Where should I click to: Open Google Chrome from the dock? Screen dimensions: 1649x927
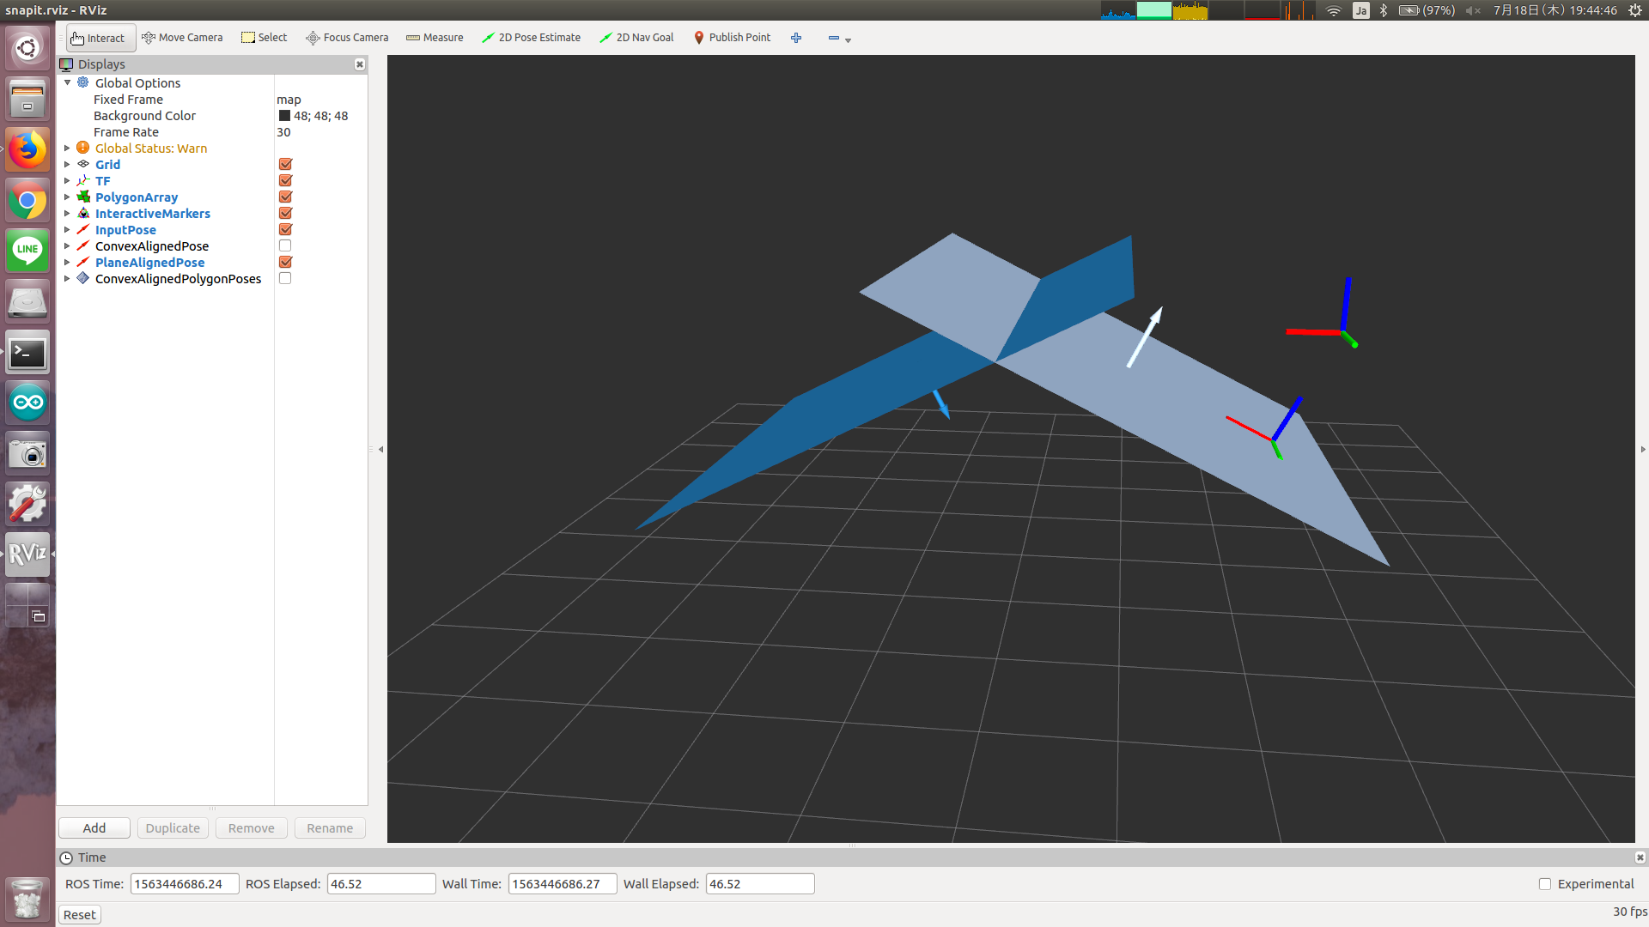pyautogui.click(x=27, y=201)
